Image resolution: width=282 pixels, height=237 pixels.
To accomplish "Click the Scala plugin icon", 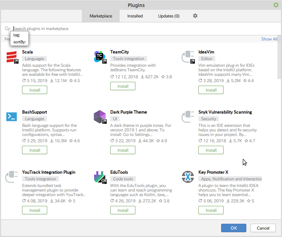I will 11,57.
